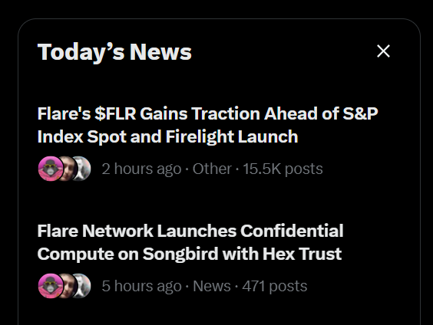433x325 pixels.
Task: Select the "News" category label
Action: tap(212, 286)
